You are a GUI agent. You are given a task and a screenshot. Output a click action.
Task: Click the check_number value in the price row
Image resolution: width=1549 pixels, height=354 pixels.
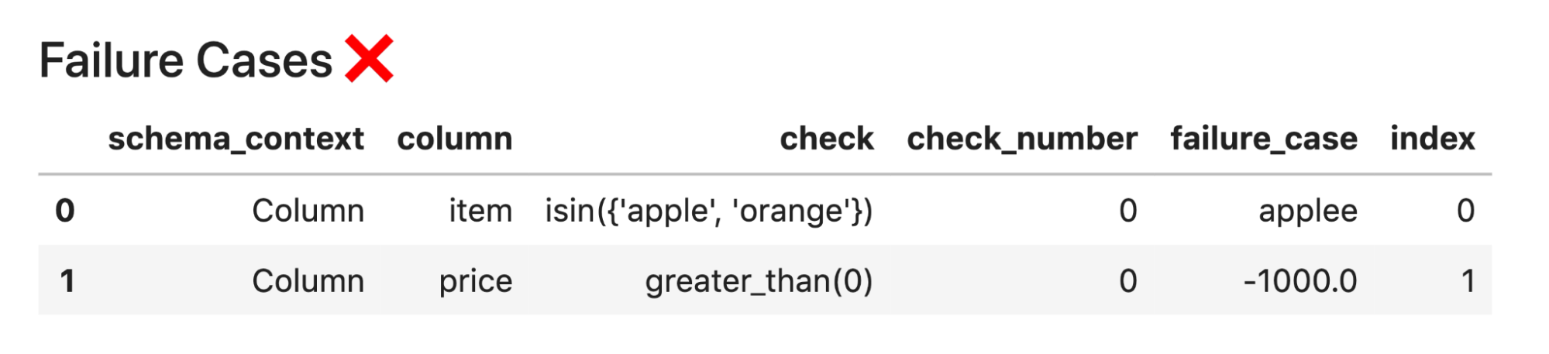[1128, 281]
